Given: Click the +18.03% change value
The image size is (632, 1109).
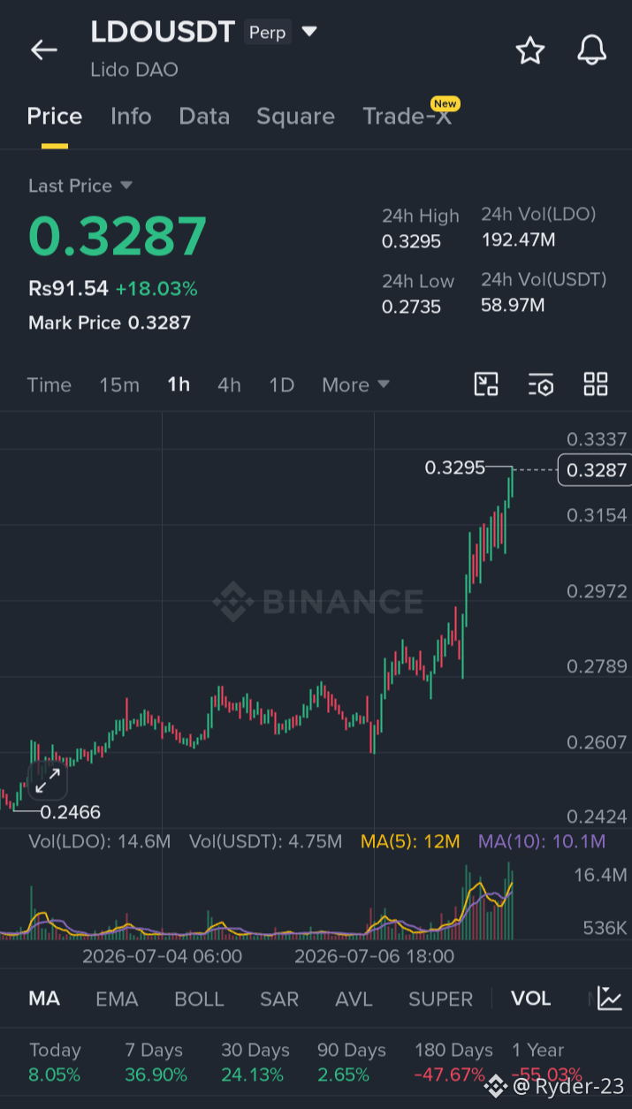Looking at the screenshot, I should coord(156,288).
